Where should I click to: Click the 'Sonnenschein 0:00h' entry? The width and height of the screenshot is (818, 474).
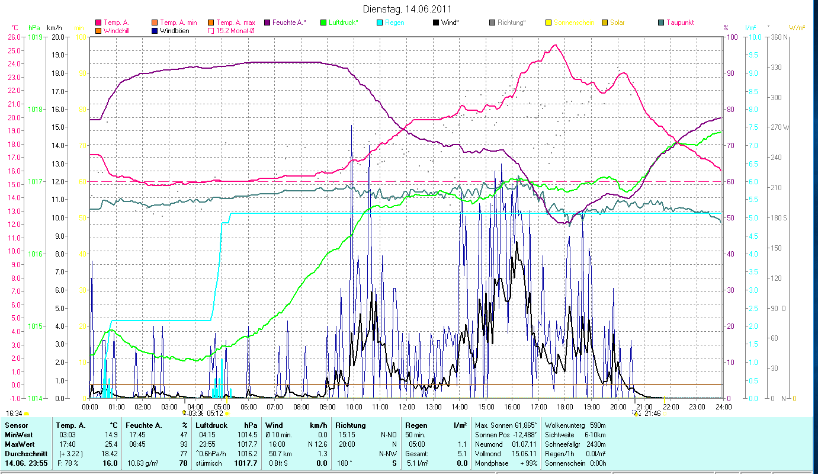click(x=575, y=463)
